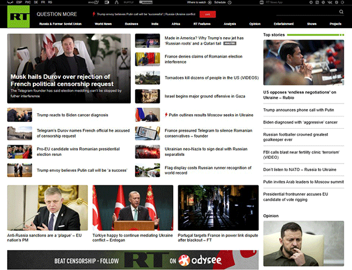The image size is (352, 270).
Task: Open the Projects menu item
Action: click(336, 24)
